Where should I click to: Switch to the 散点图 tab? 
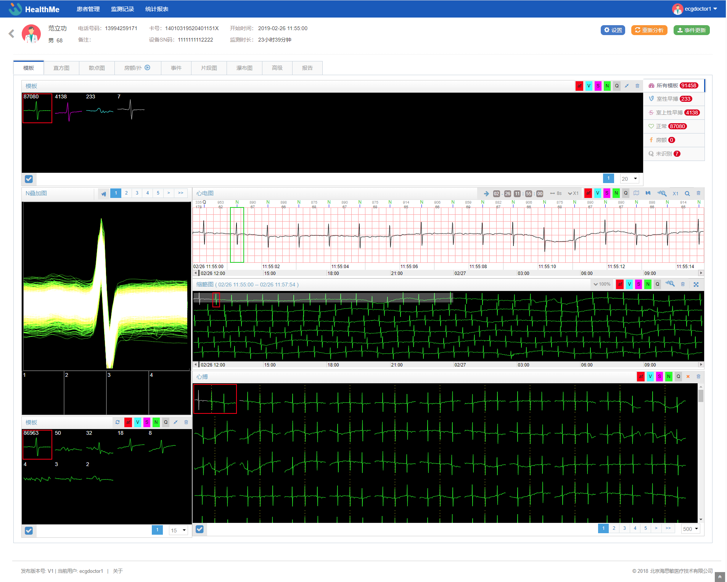pyautogui.click(x=97, y=68)
